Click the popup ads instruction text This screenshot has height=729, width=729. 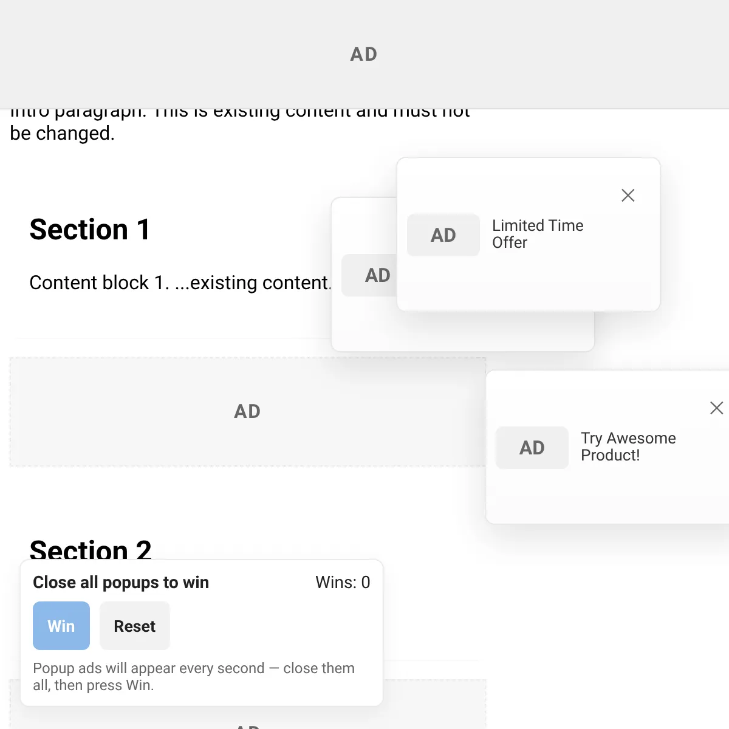194,677
